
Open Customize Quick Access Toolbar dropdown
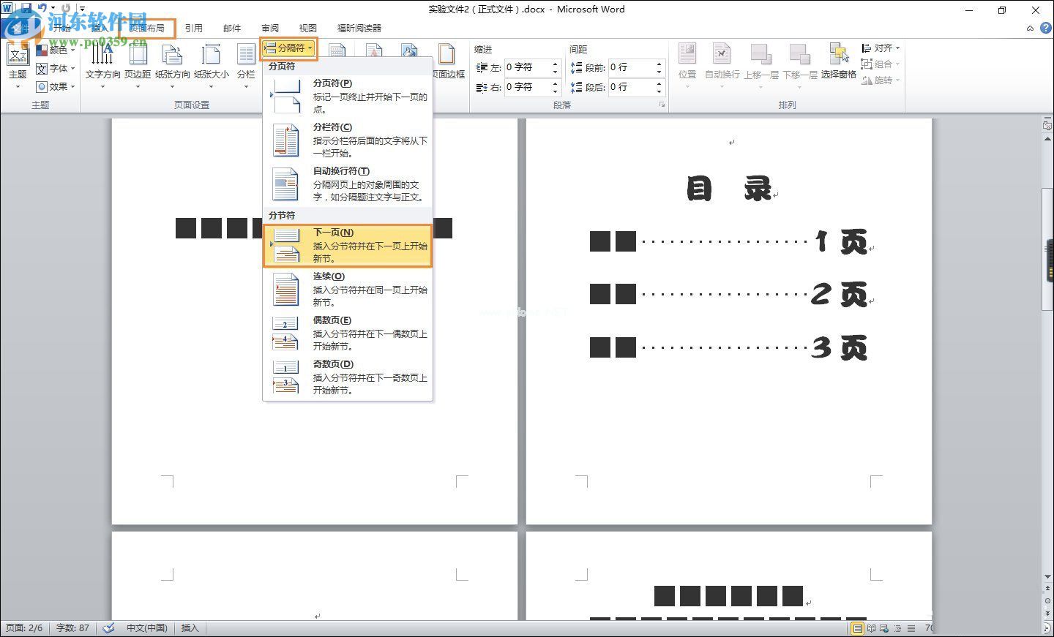pos(82,10)
